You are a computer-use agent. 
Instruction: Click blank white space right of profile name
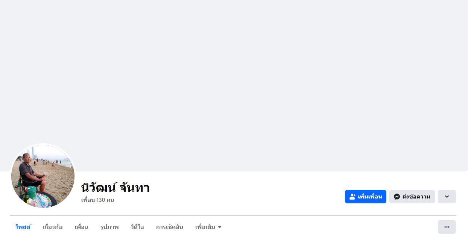[245, 189]
